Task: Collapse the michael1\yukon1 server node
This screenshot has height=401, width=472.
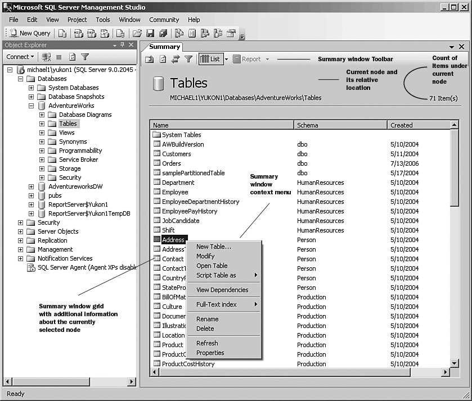Action: click(10, 70)
